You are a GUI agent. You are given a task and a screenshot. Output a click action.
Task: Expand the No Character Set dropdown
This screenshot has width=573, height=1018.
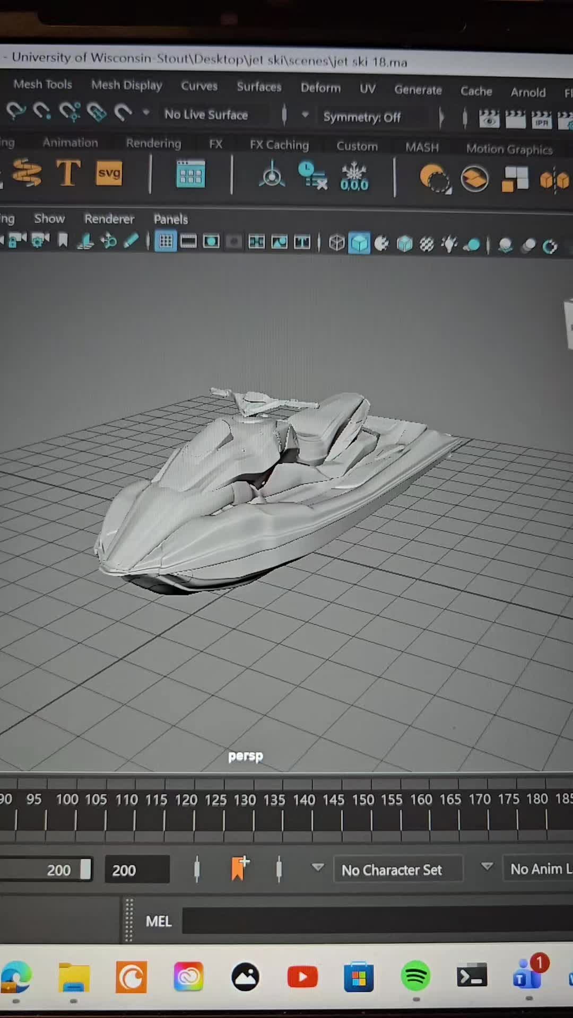(398, 870)
